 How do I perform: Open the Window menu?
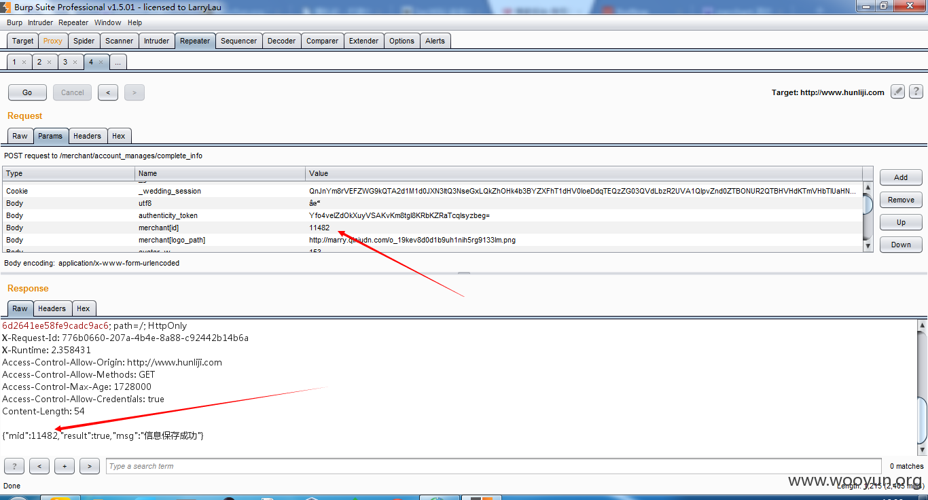[x=107, y=22]
